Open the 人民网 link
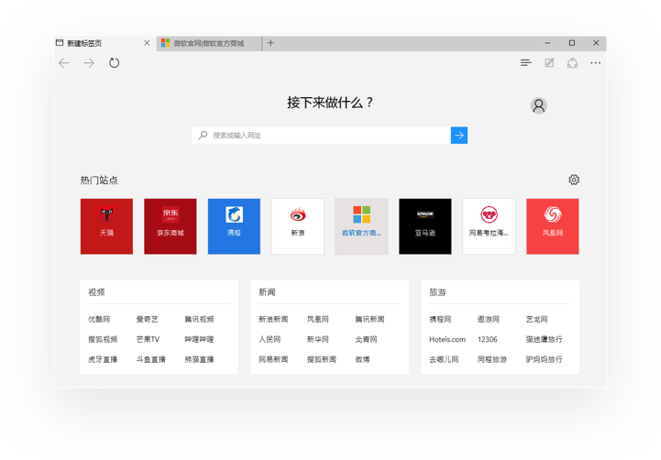 [x=270, y=340]
